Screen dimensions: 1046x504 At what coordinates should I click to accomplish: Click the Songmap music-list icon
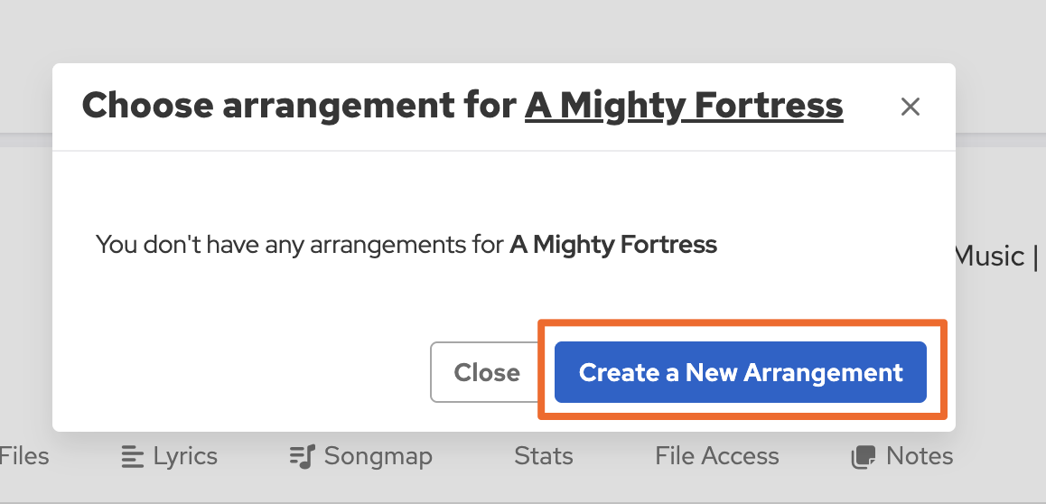click(302, 457)
